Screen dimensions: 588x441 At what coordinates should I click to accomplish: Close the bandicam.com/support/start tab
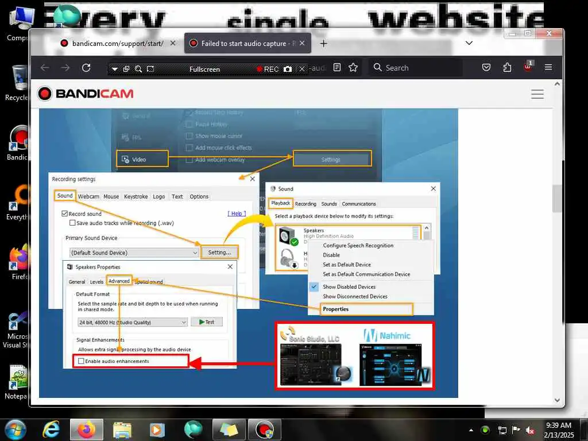click(x=172, y=44)
